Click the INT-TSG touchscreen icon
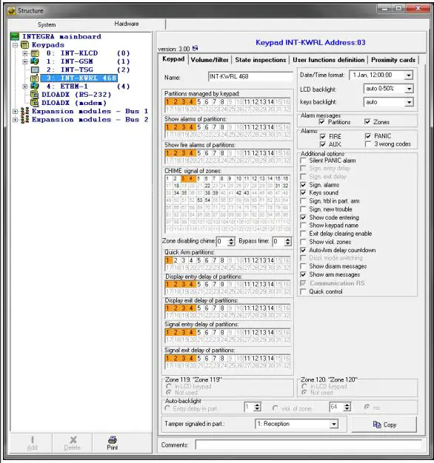This screenshot has width=434, height=463. tap(35, 70)
